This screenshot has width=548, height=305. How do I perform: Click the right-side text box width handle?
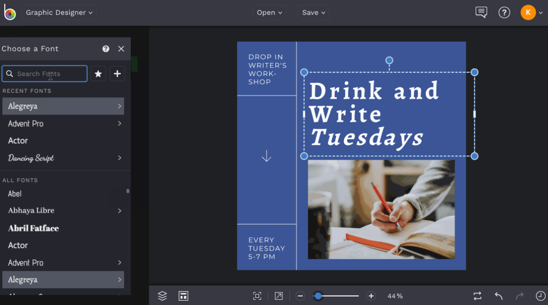(x=474, y=114)
